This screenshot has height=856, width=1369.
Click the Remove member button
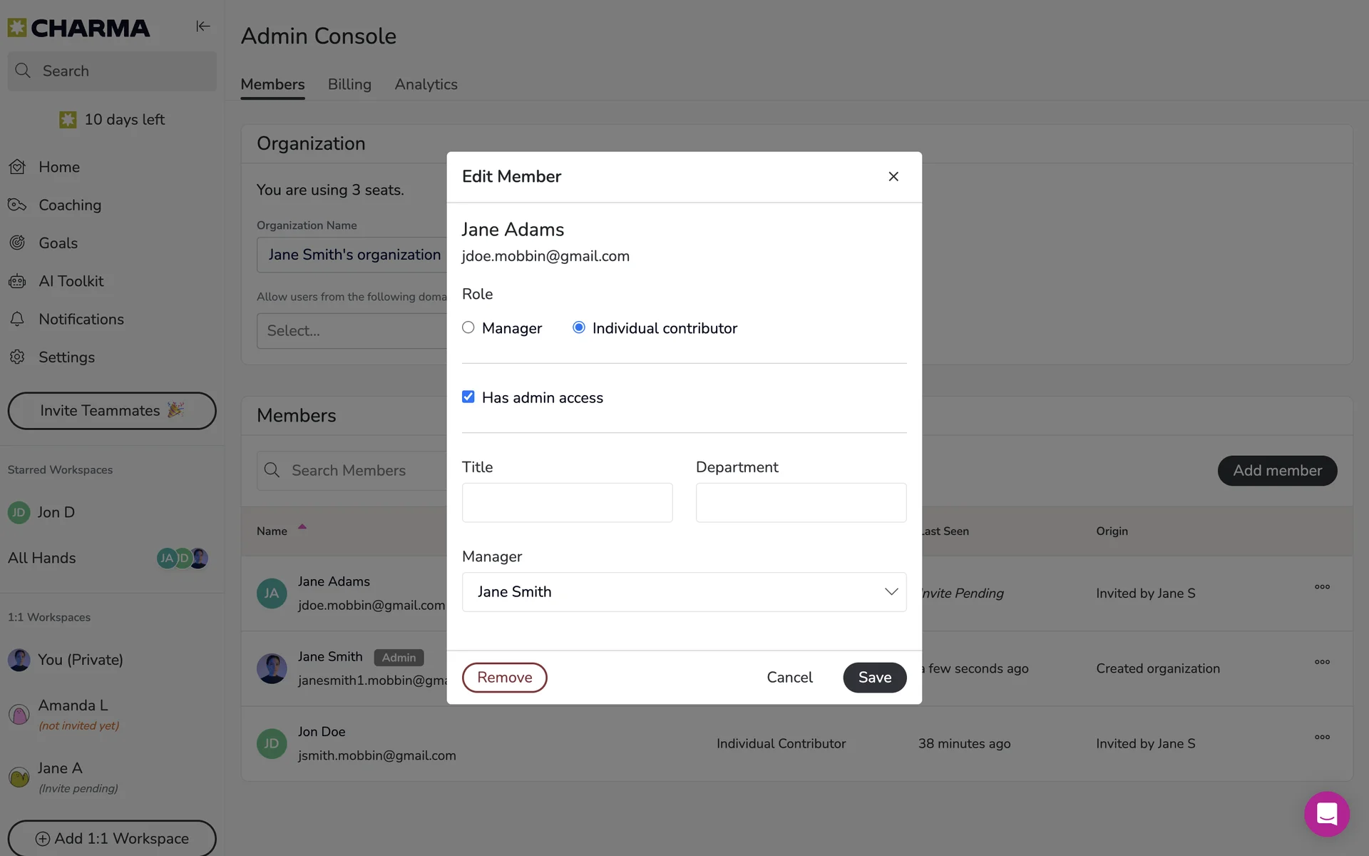504,678
